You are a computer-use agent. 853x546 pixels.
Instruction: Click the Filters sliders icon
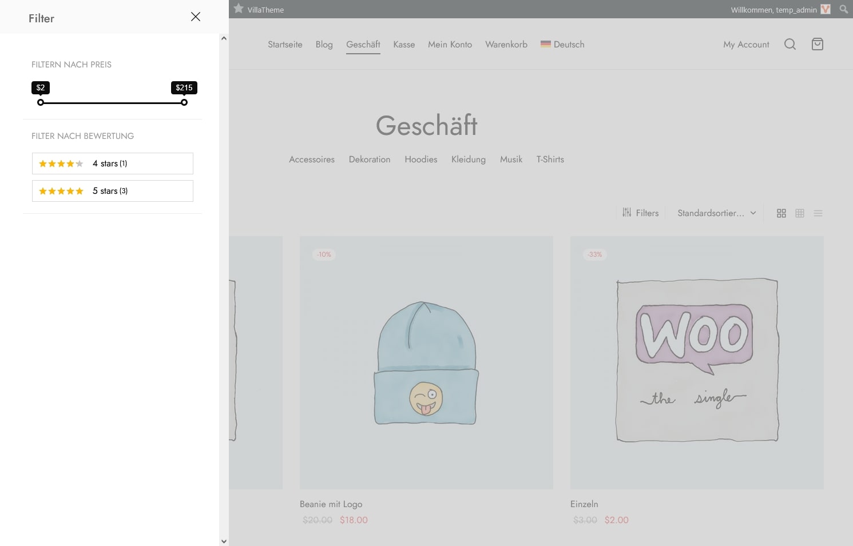click(627, 213)
